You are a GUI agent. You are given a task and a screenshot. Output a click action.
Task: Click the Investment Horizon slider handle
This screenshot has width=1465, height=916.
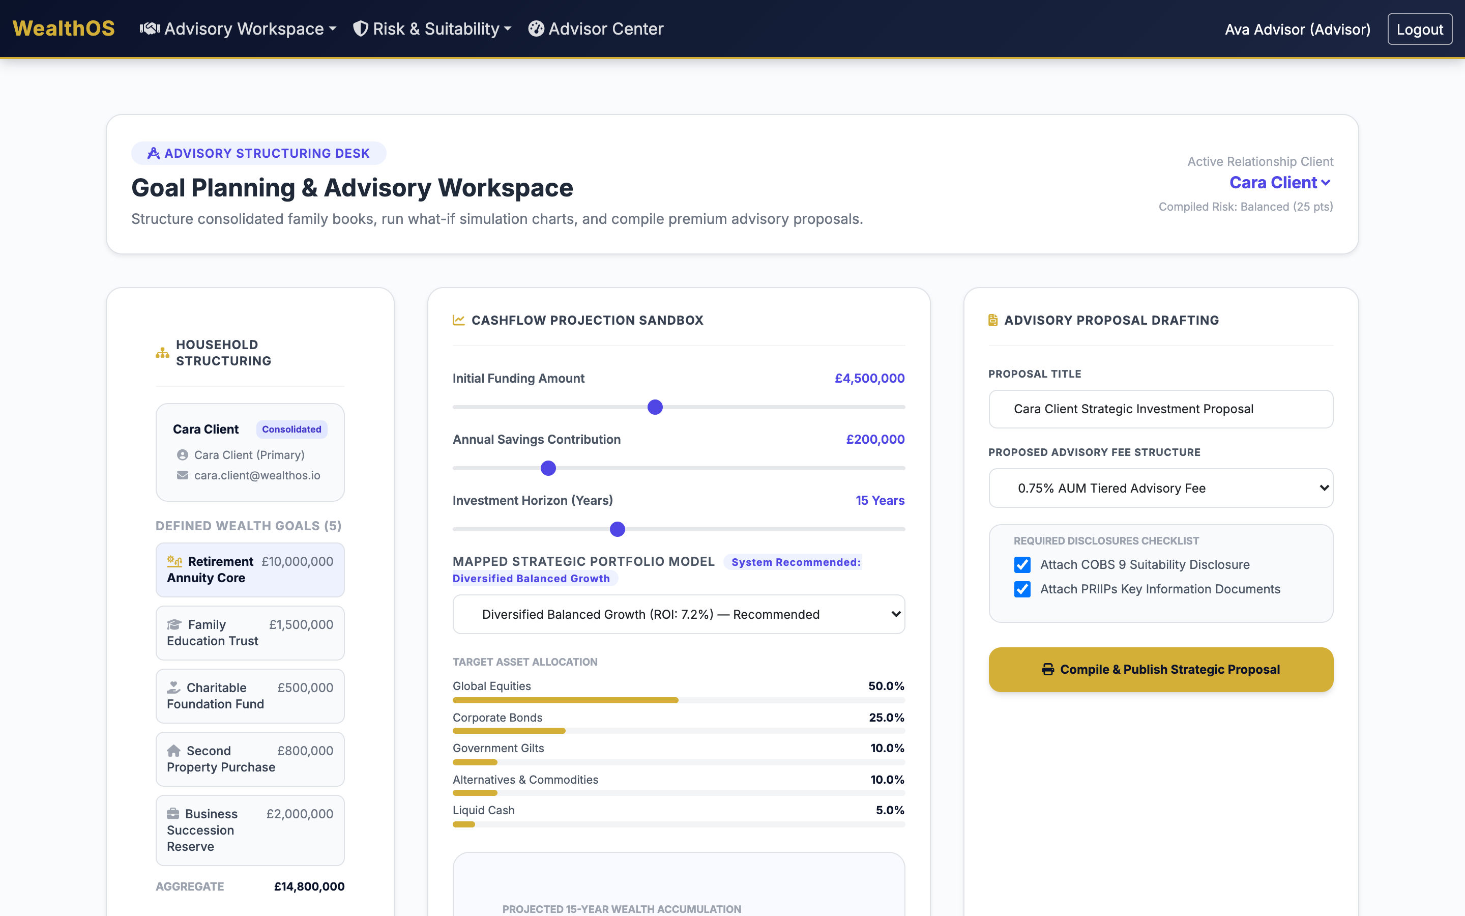click(x=617, y=529)
